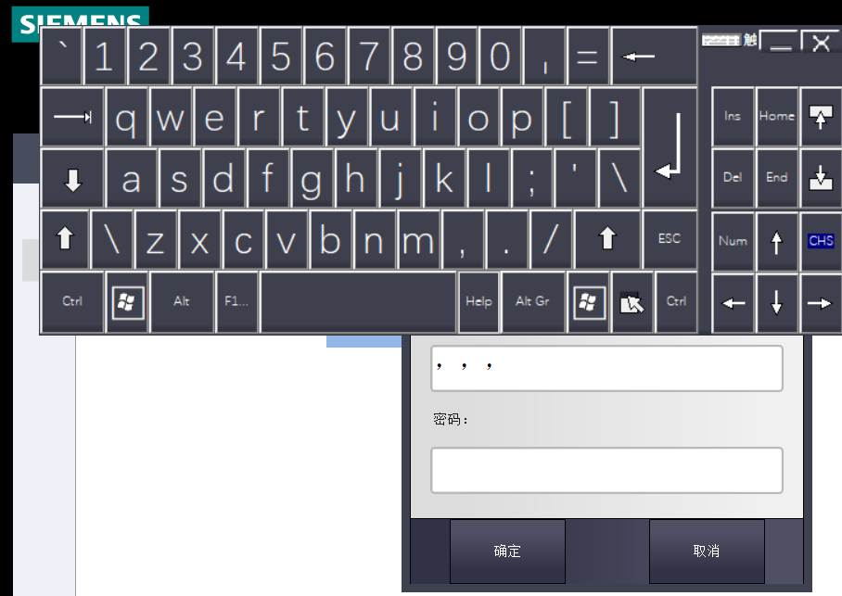Click the 确定 confirm button
Image resolution: width=842 pixels, height=596 pixels.
pyautogui.click(x=507, y=552)
